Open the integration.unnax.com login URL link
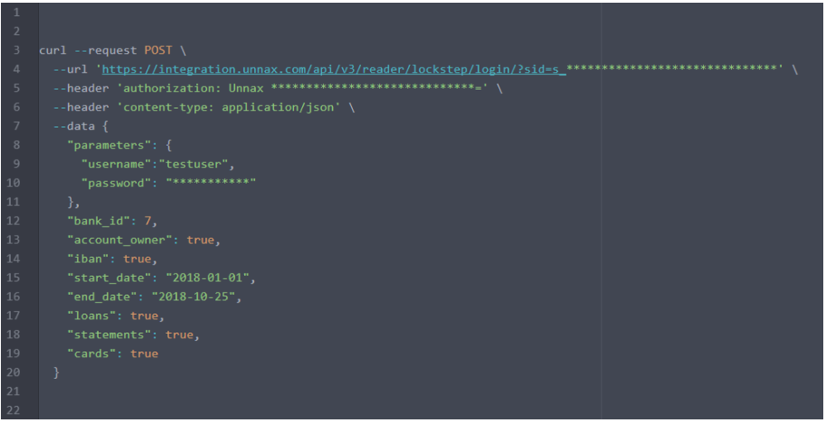This screenshot has height=423, width=826. (334, 70)
